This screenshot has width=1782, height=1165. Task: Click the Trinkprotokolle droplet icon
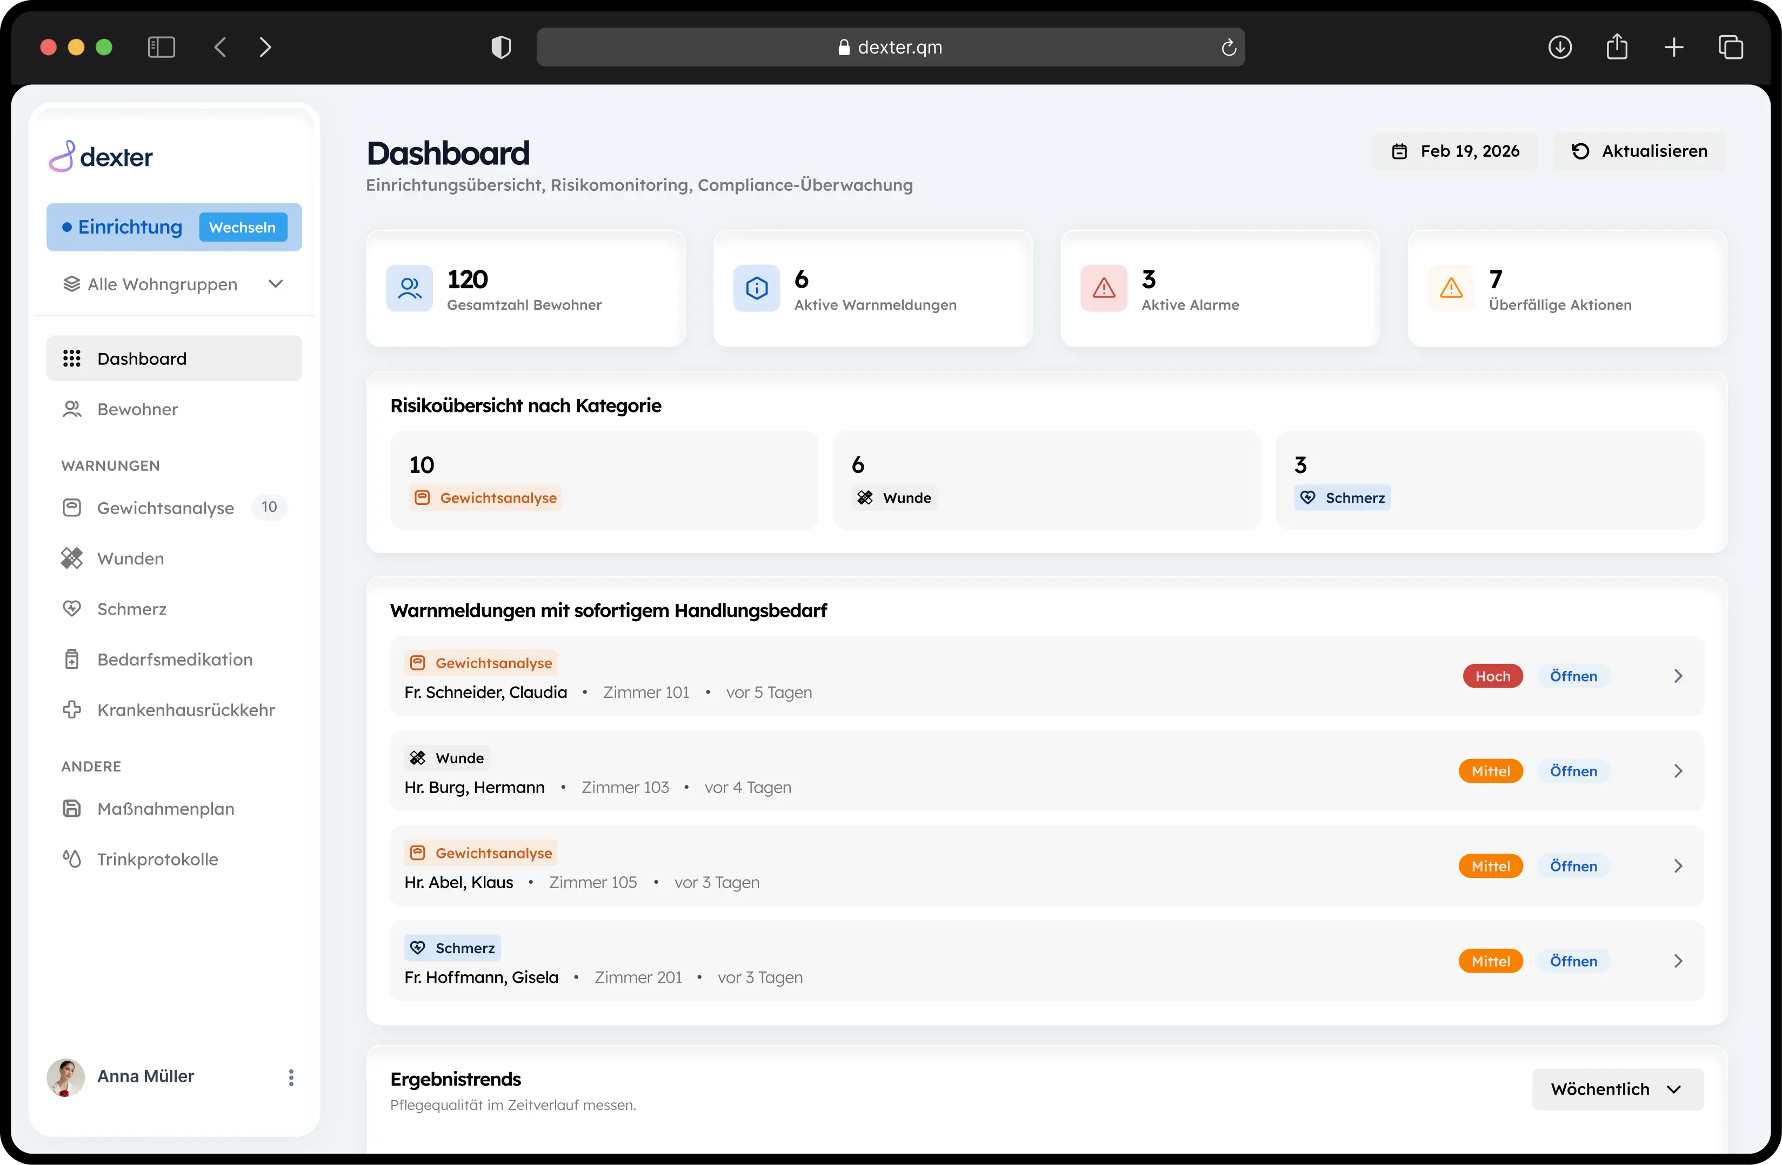click(x=72, y=859)
